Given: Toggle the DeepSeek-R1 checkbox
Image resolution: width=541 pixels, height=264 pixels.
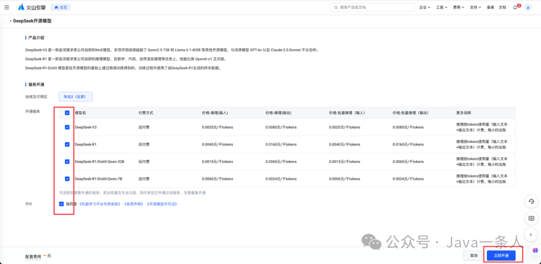Looking at the screenshot, I should click(x=67, y=144).
